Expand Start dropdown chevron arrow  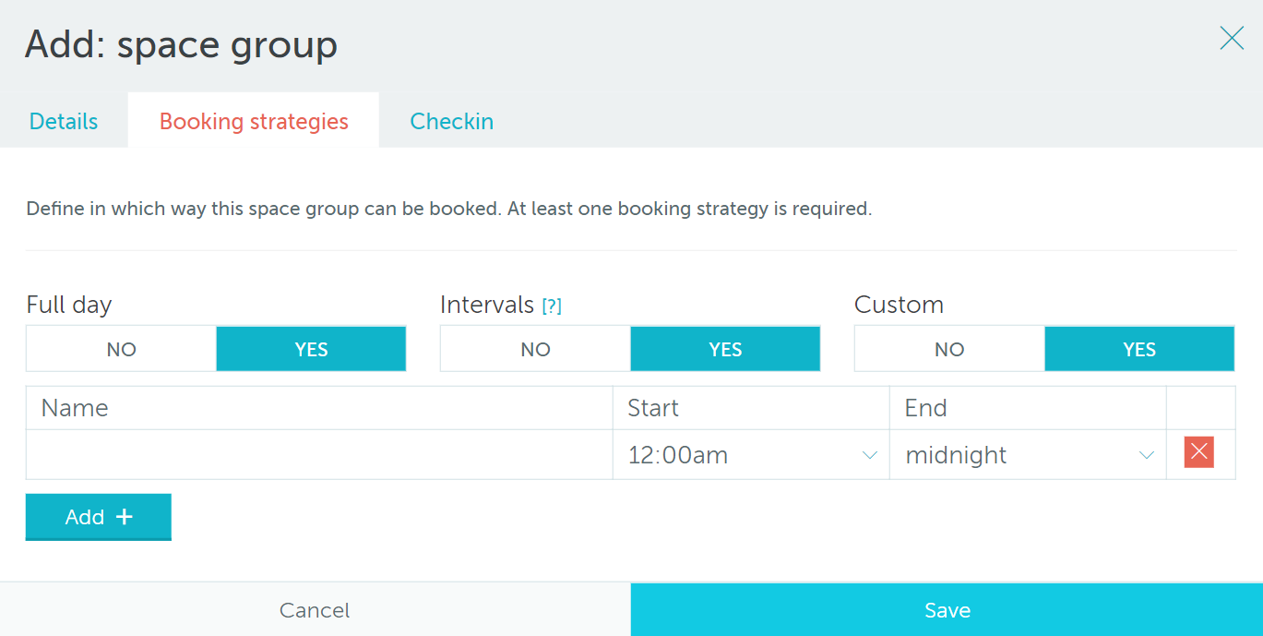[x=869, y=455]
